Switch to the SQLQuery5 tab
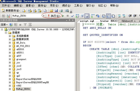Image resolution: width=140 pixels, height=91 pixels. point(130,21)
